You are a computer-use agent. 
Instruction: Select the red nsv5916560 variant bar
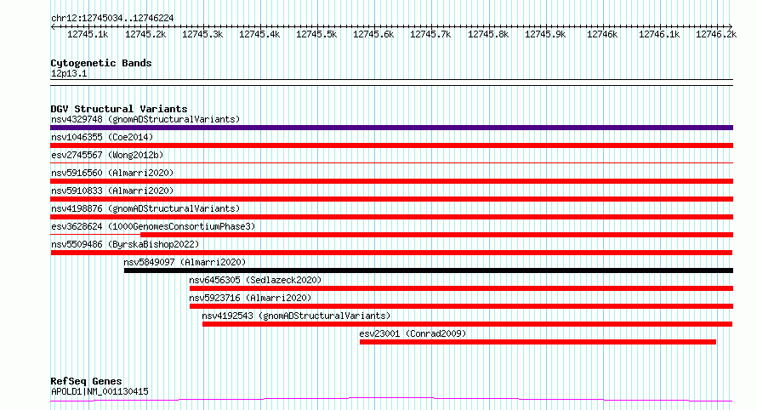coord(391,181)
